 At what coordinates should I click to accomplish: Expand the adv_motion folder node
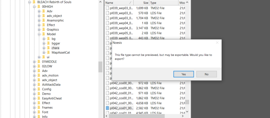pyautogui.click(x=34, y=75)
